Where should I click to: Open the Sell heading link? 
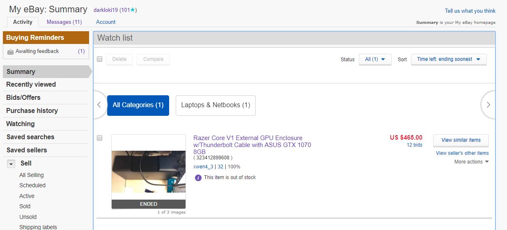26,163
